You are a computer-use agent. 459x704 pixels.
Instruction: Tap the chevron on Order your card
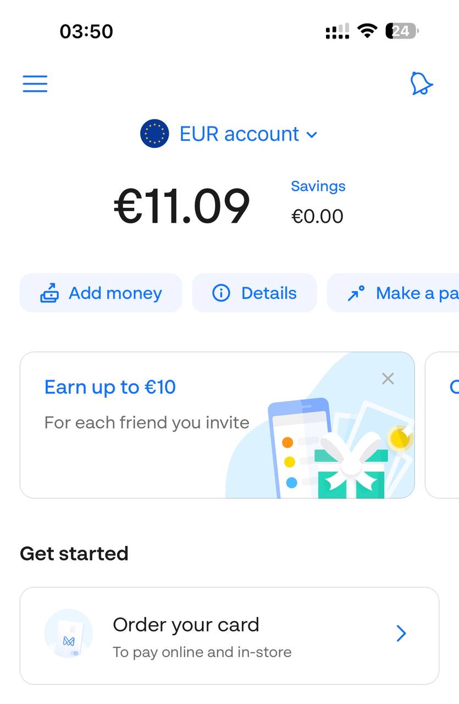click(x=401, y=634)
